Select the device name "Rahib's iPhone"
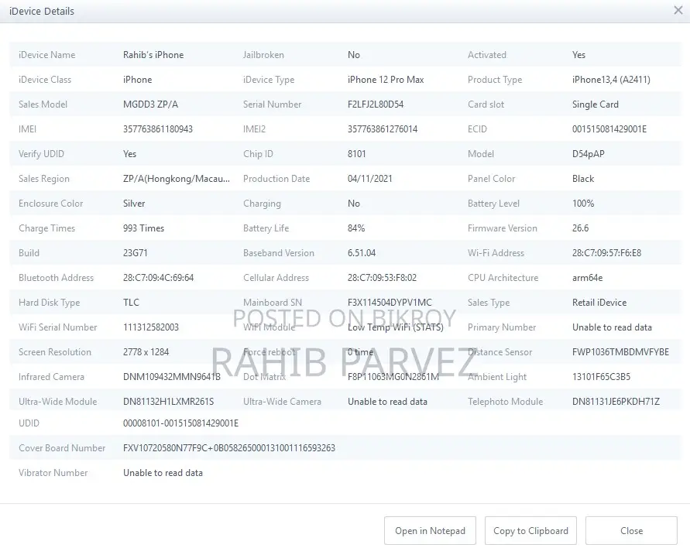 153,55
